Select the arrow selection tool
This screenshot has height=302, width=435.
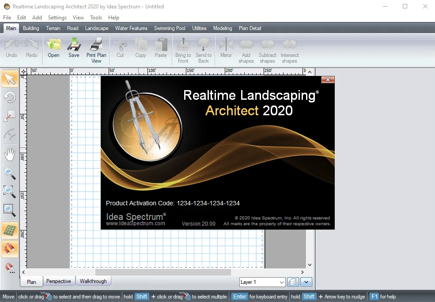coord(10,79)
